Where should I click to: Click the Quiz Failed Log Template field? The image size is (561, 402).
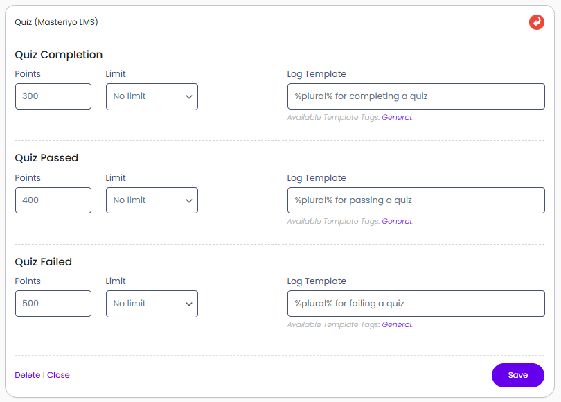416,304
